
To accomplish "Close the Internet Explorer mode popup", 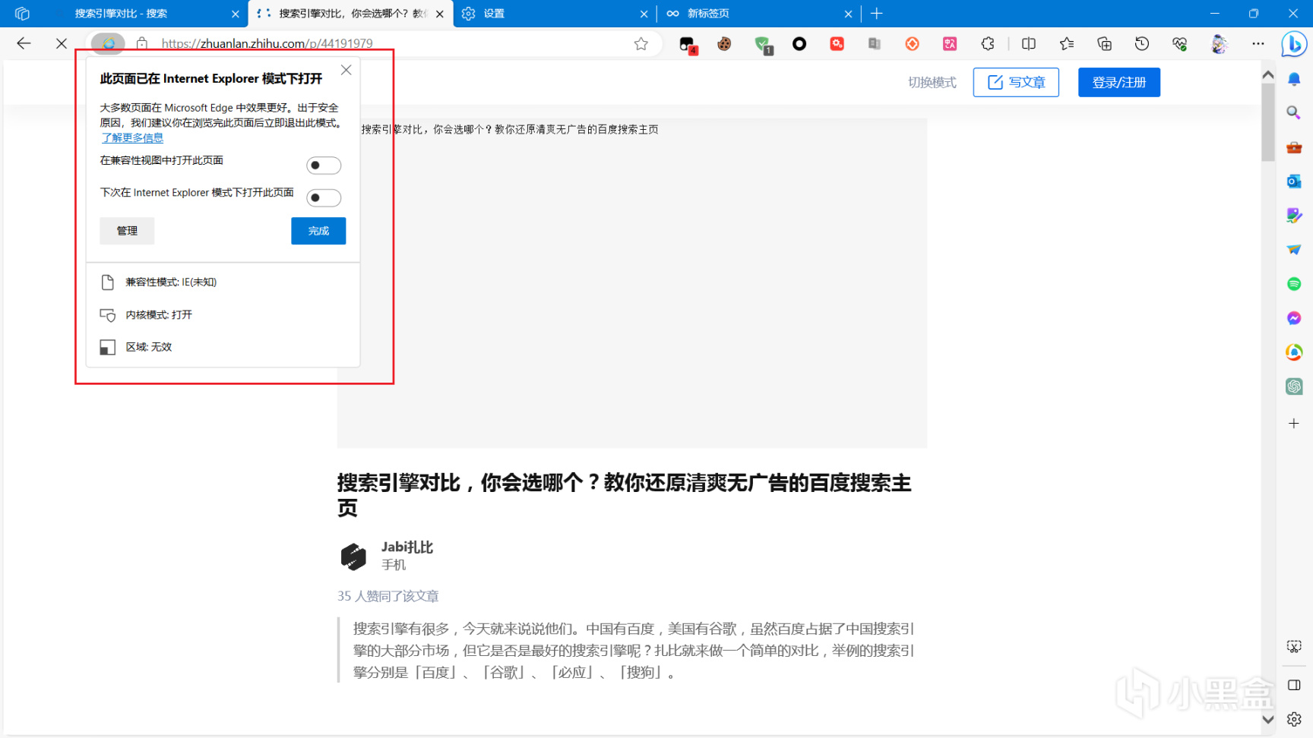I will [346, 70].
